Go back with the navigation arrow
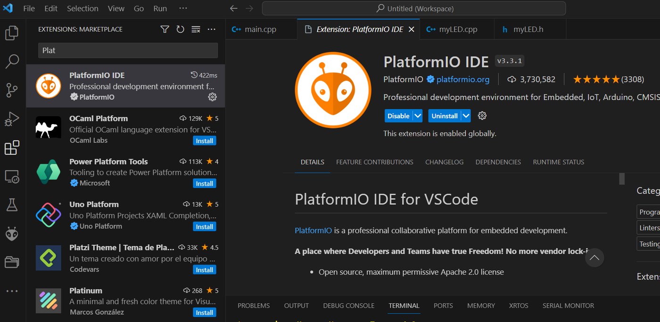The image size is (660, 322). (233, 8)
